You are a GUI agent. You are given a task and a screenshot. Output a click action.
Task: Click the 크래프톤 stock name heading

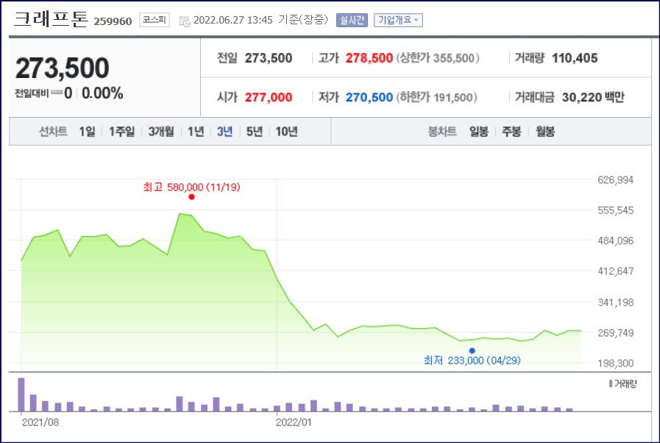tap(52, 19)
